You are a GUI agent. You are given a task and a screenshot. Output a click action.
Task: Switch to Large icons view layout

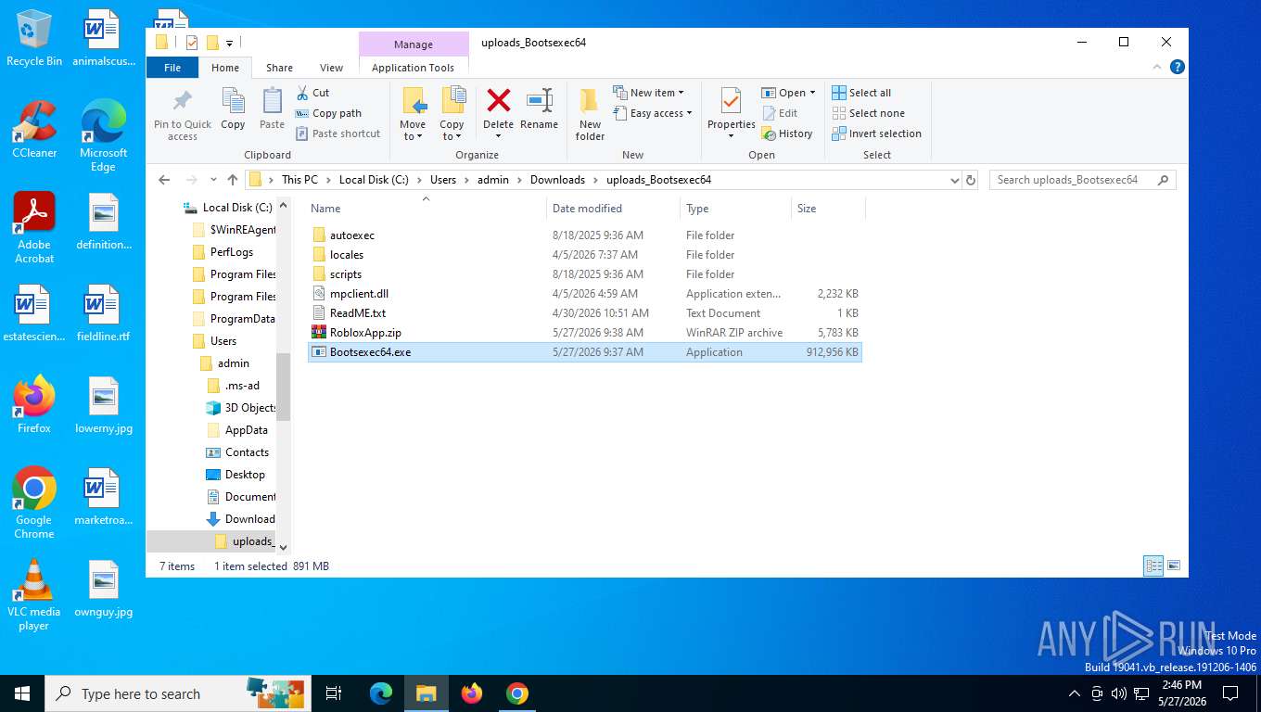[1174, 566]
